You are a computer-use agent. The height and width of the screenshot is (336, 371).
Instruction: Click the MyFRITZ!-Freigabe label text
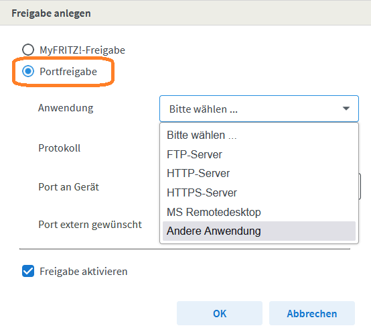pyautogui.click(x=82, y=50)
